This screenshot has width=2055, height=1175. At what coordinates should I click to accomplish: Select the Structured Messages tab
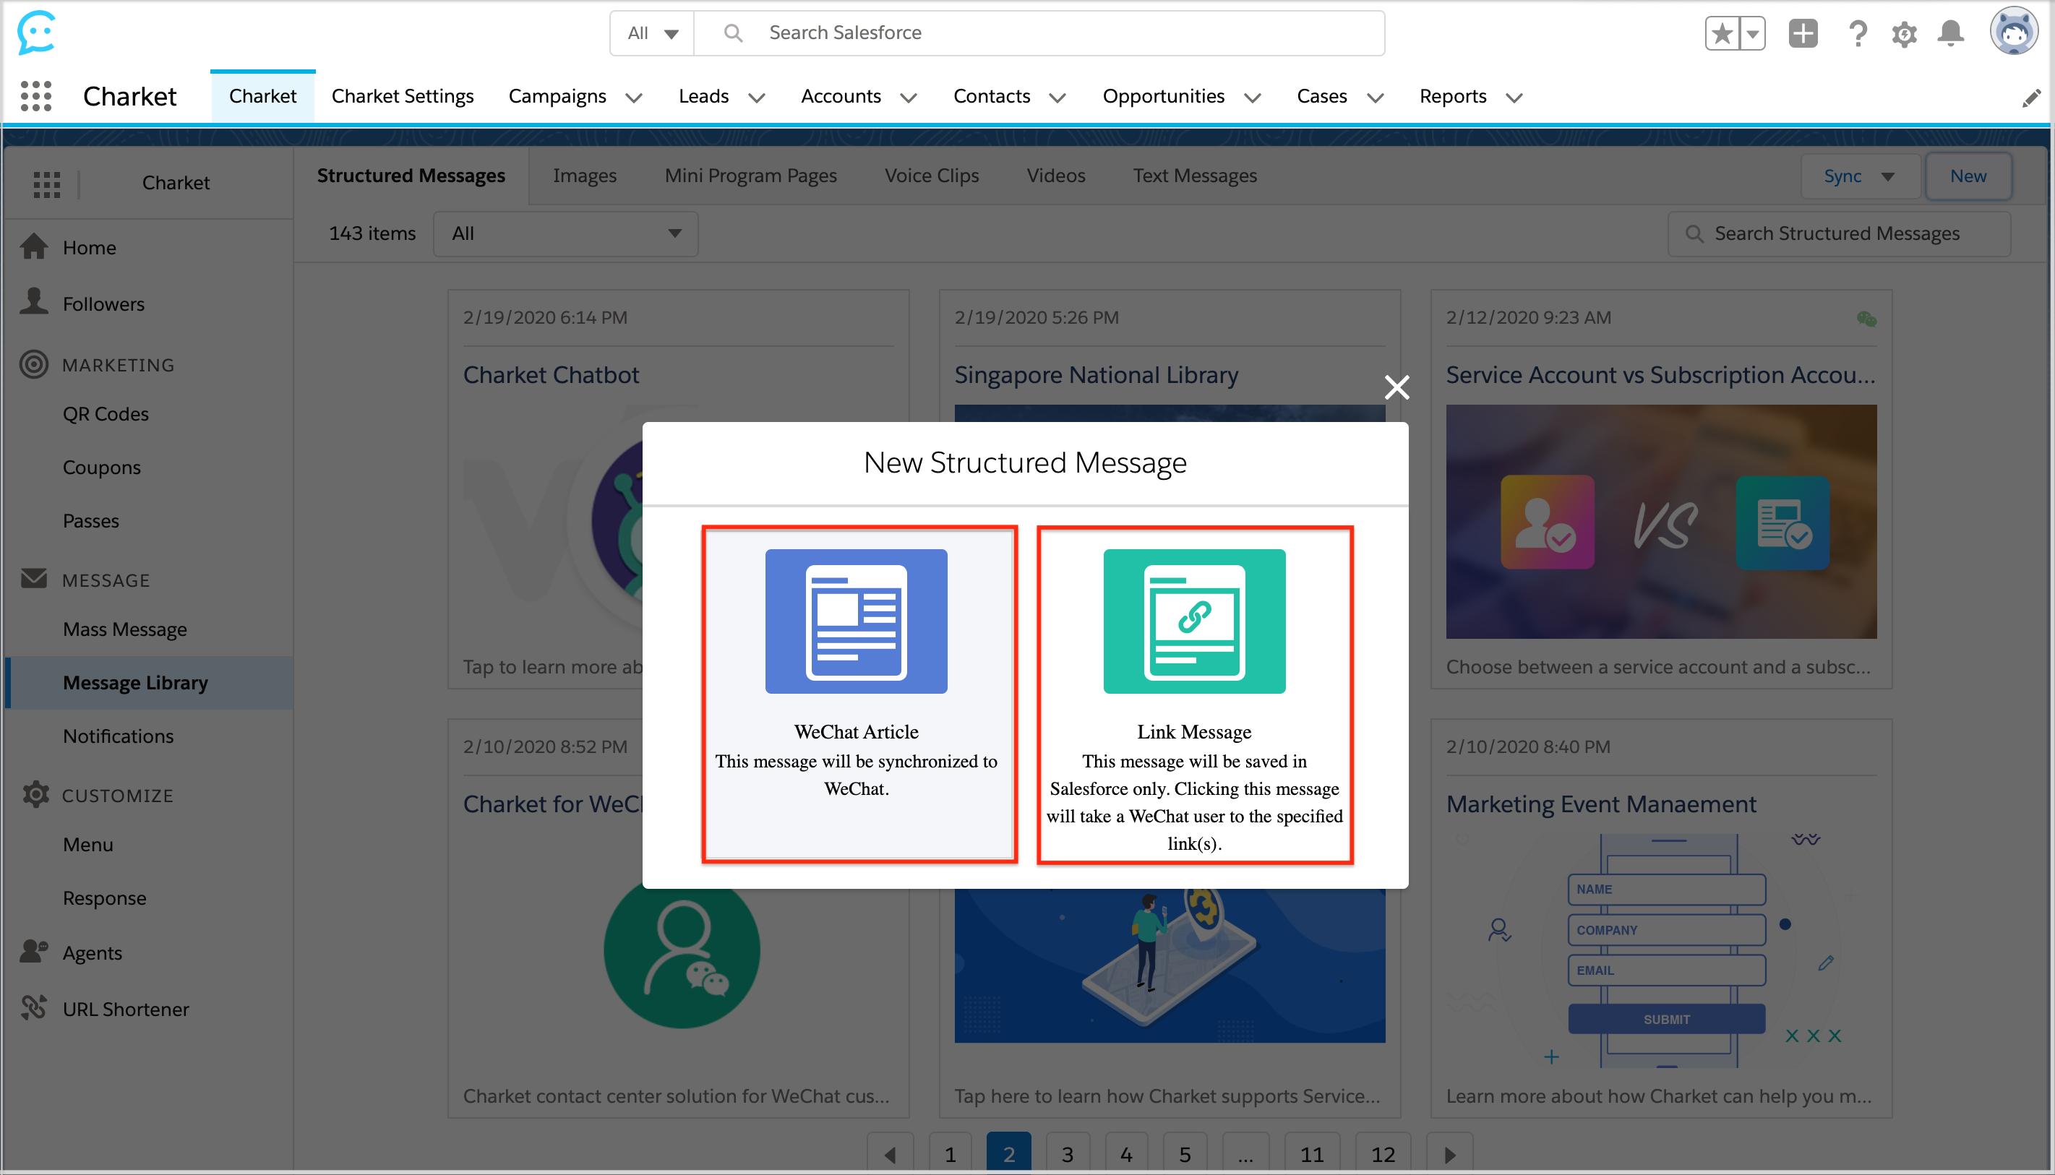point(411,175)
